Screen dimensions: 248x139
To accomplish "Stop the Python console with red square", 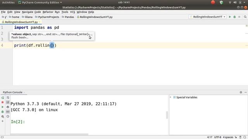I will 3,102.
